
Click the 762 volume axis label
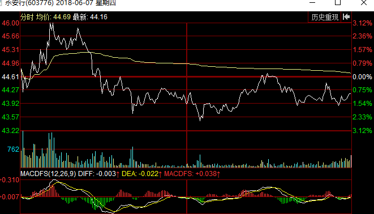pyautogui.click(x=13, y=149)
